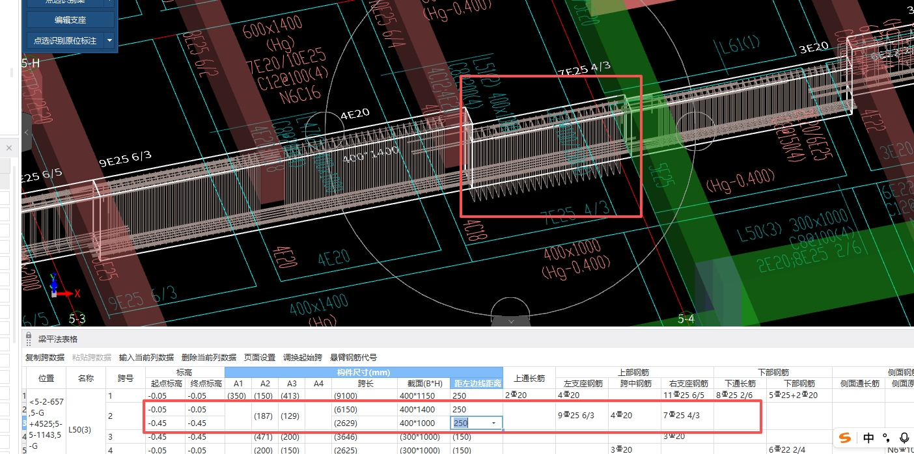This screenshot has height=454, width=914.
Task: Click the 400*1400 section cell
Action: (x=424, y=410)
